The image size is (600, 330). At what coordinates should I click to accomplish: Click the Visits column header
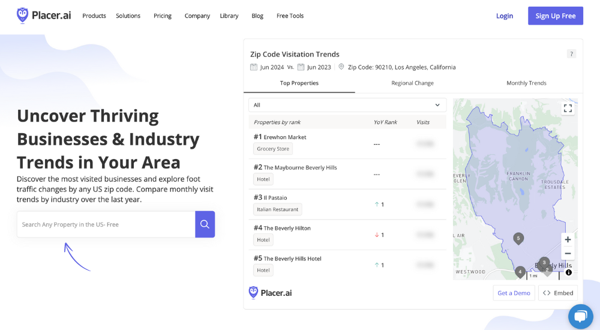coord(423,122)
